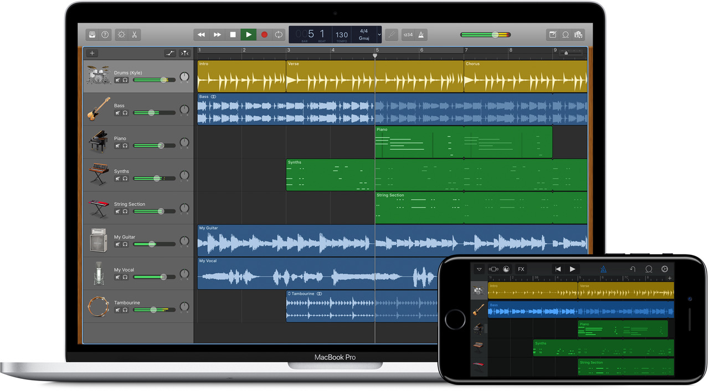
Task: Open the Editors scissors icon
Action: click(x=134, y=35)
